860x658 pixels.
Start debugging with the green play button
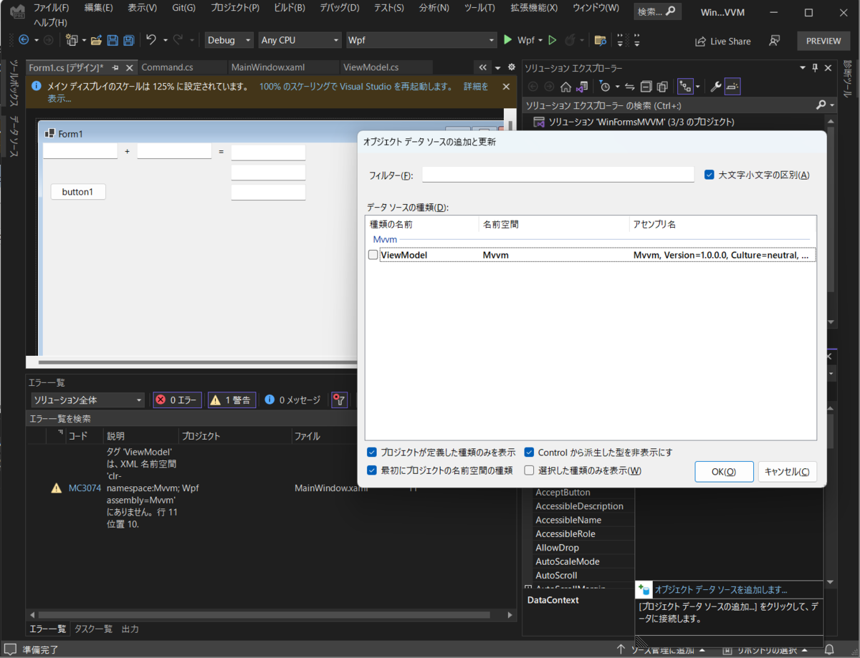click(x=508, y=40)
